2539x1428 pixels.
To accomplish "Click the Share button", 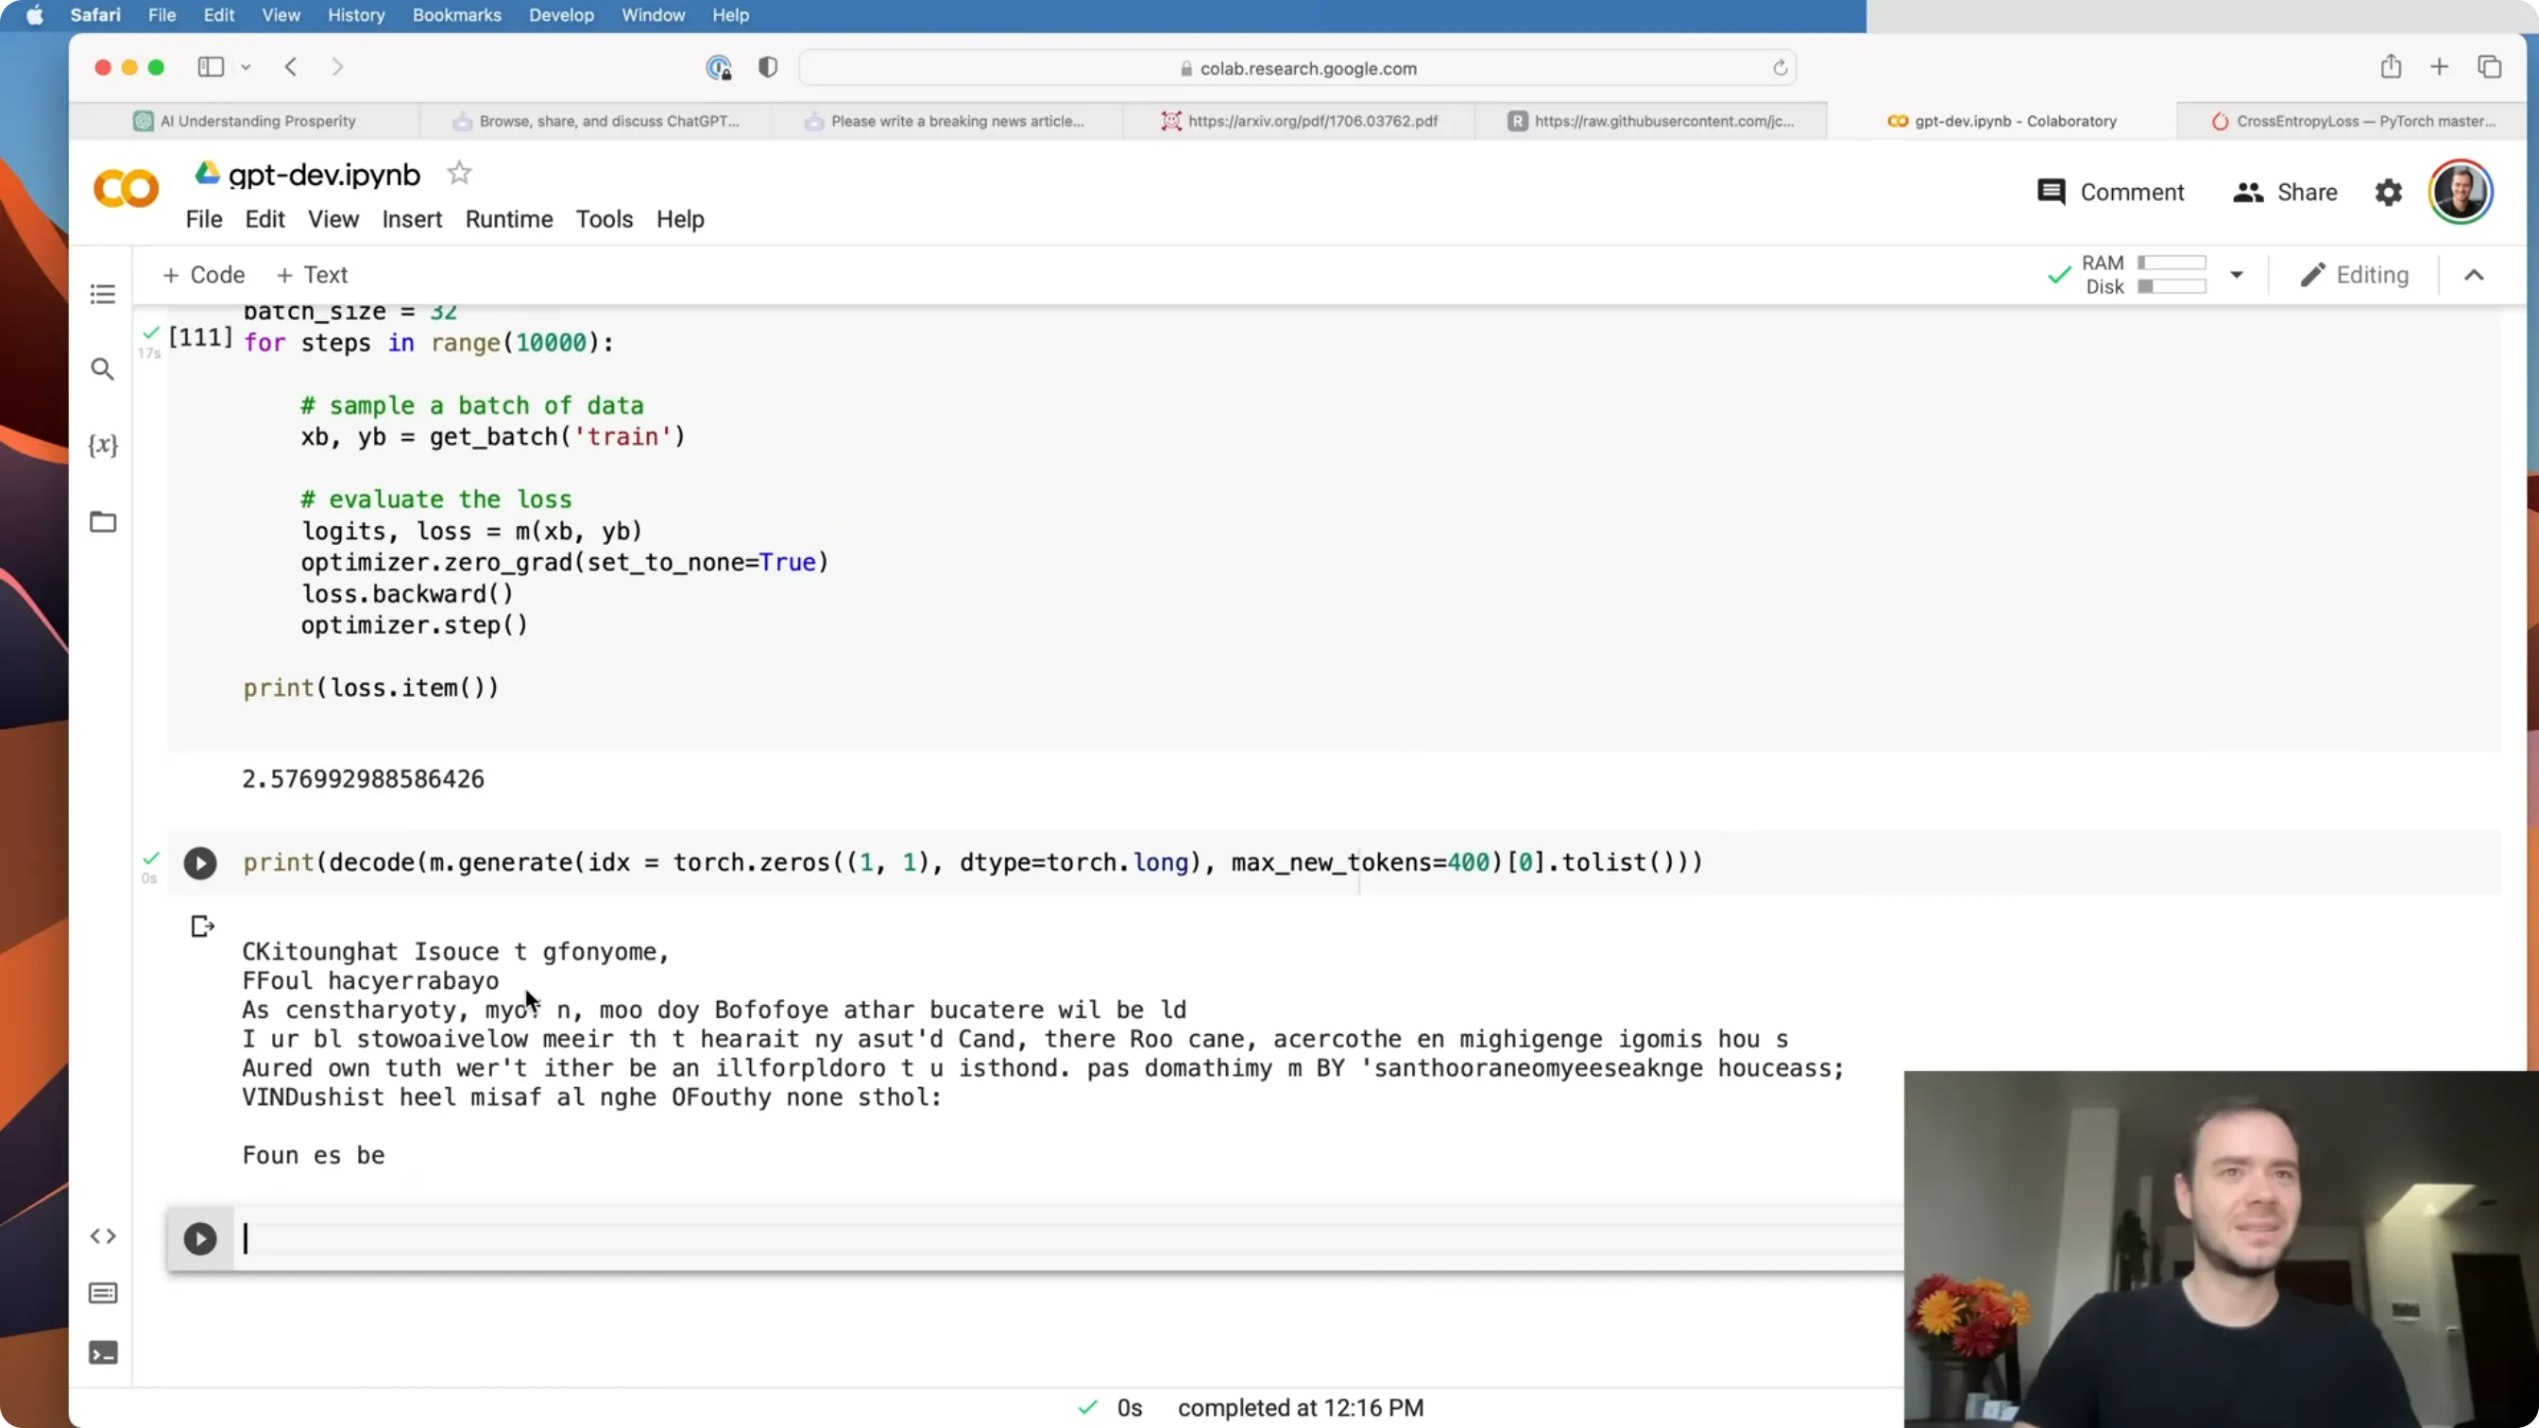I will pyautogui.click(x=2285, y=192).
